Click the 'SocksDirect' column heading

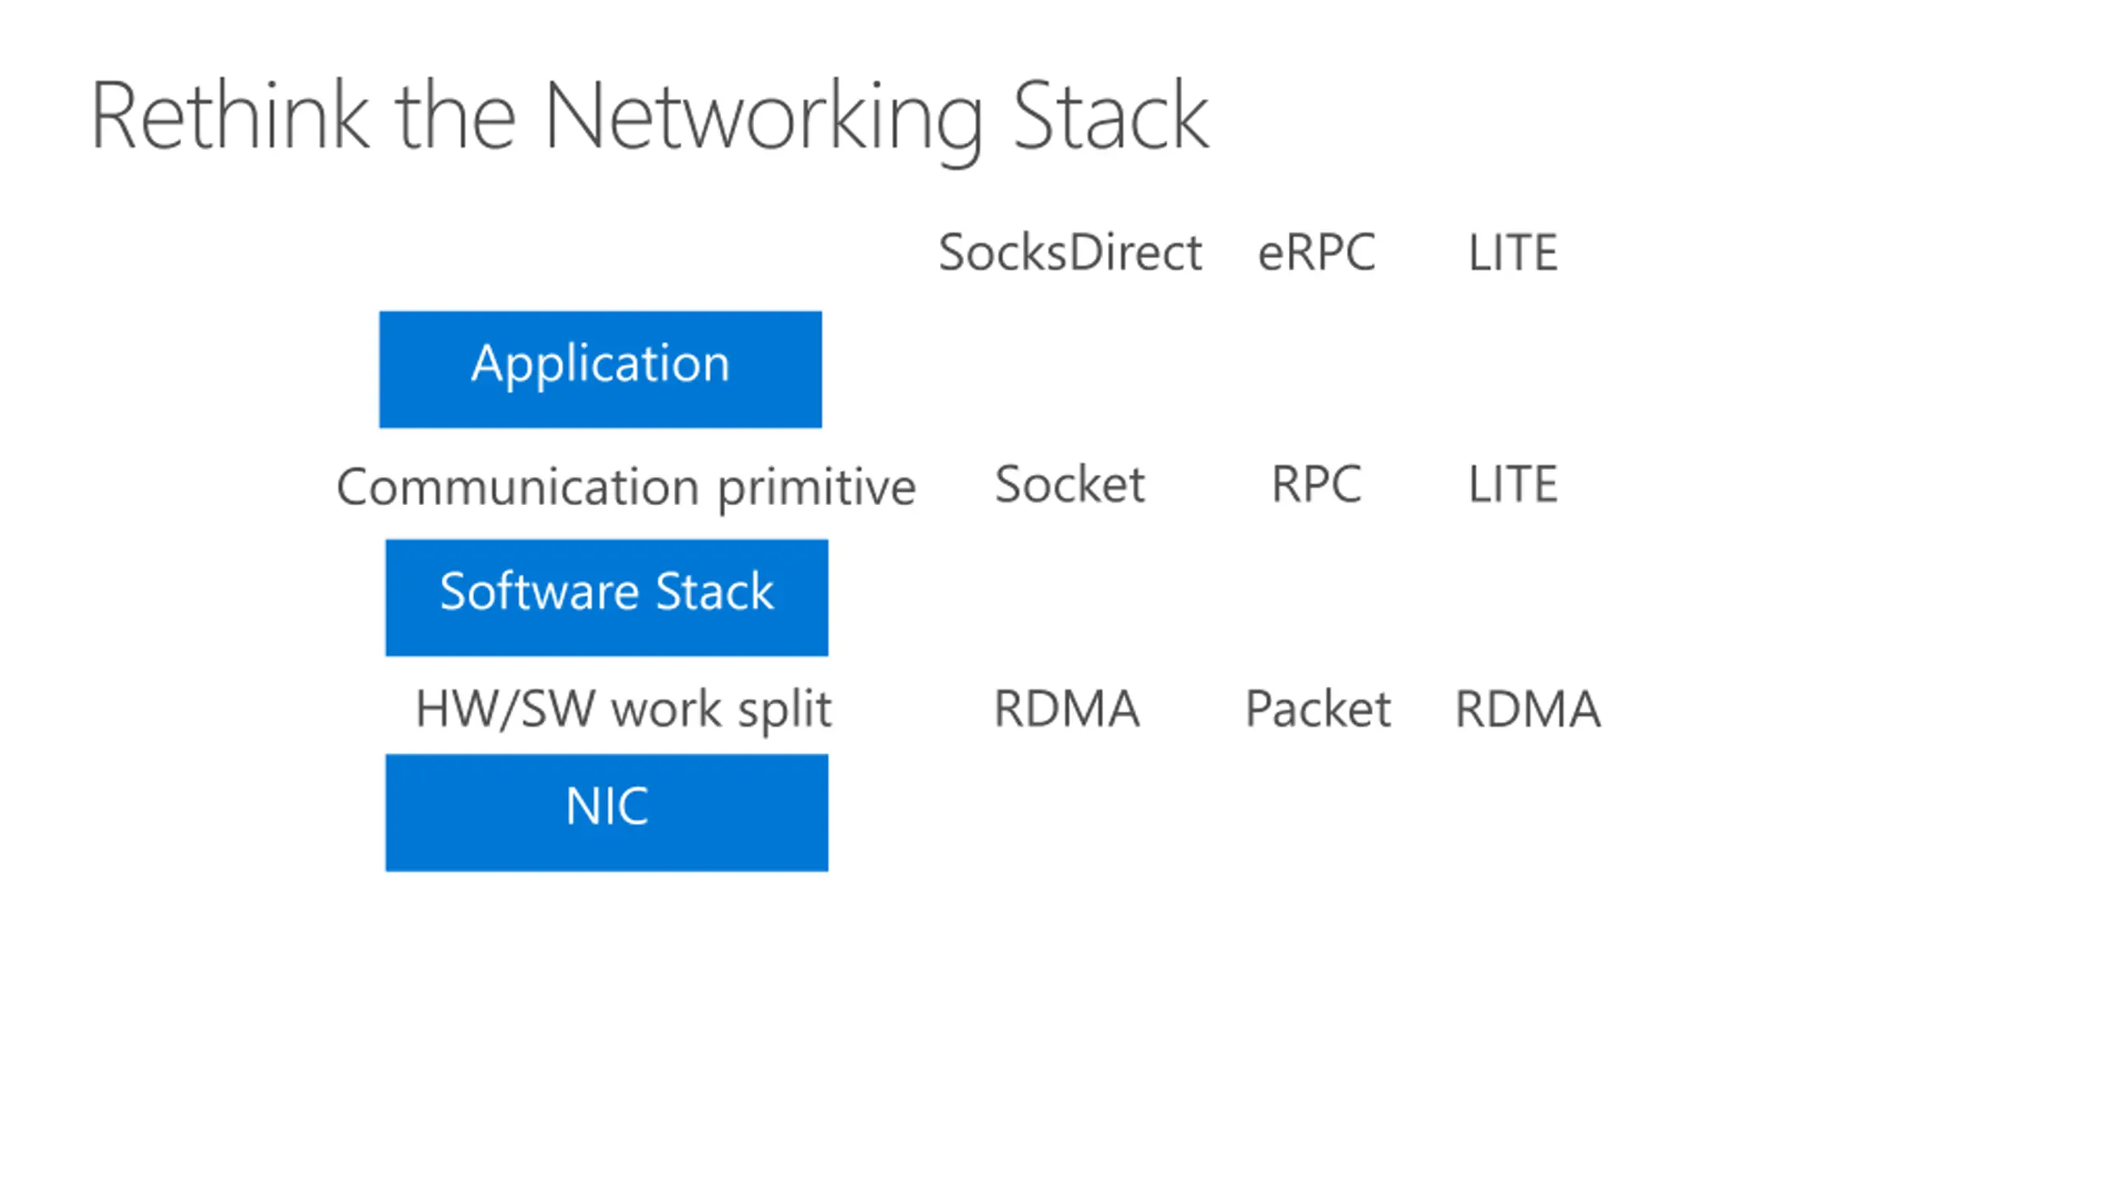1070,252
